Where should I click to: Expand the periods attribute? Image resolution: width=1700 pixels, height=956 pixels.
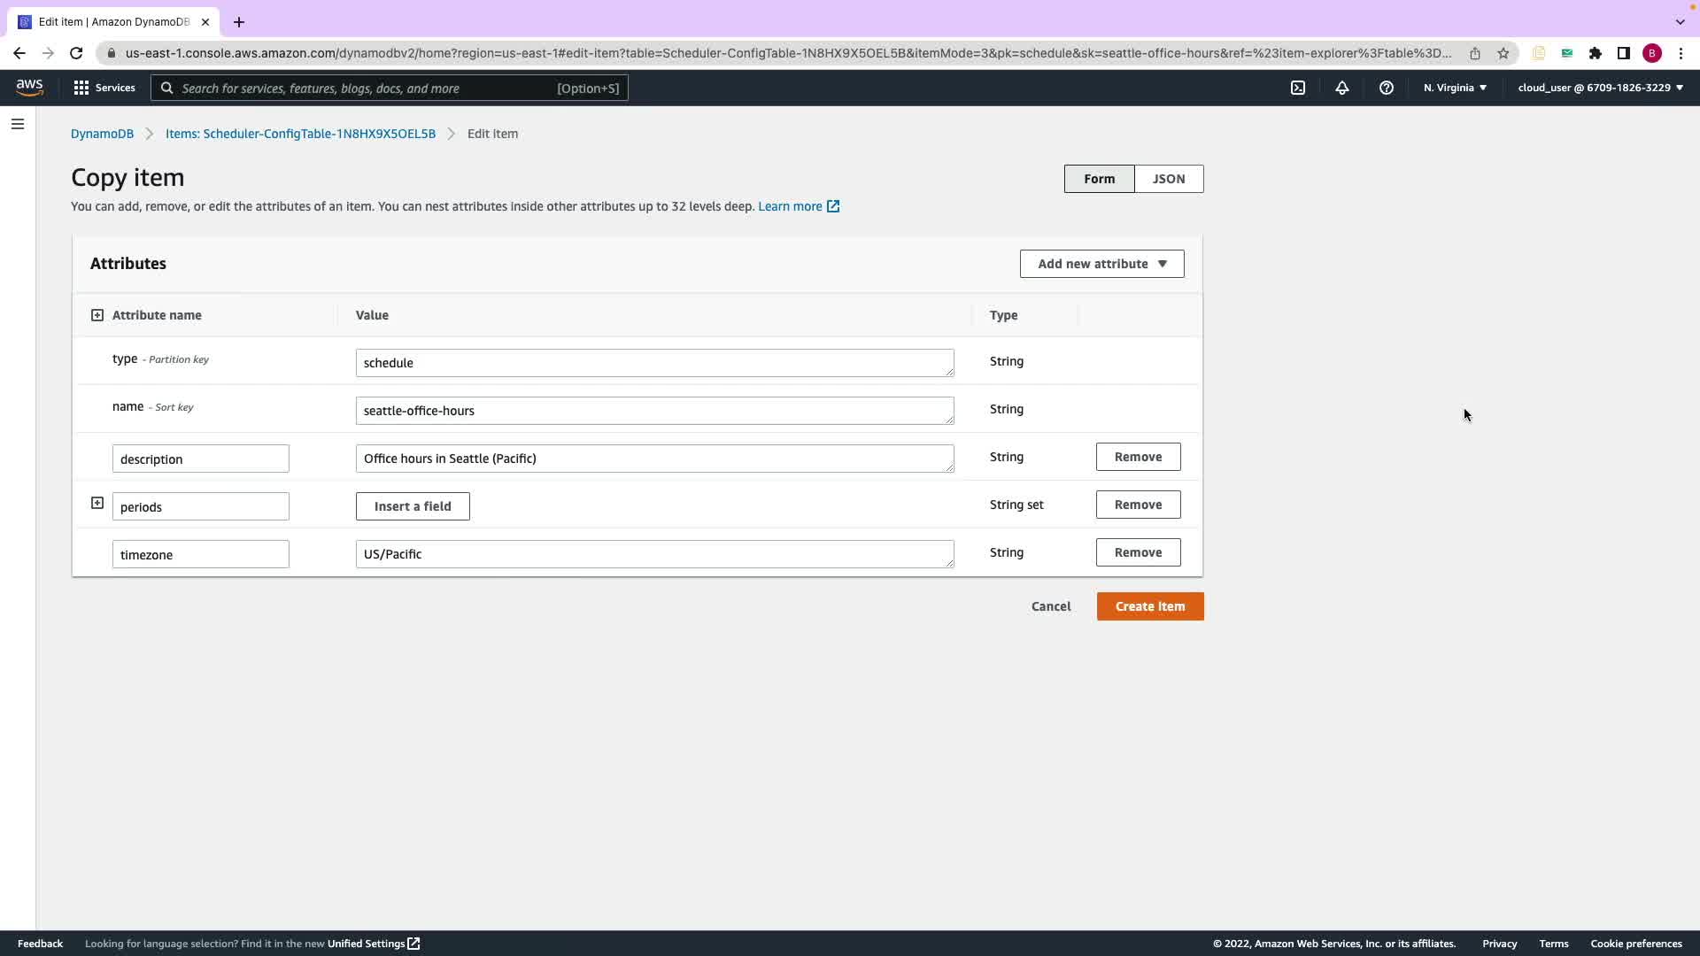tap(97, 504)
